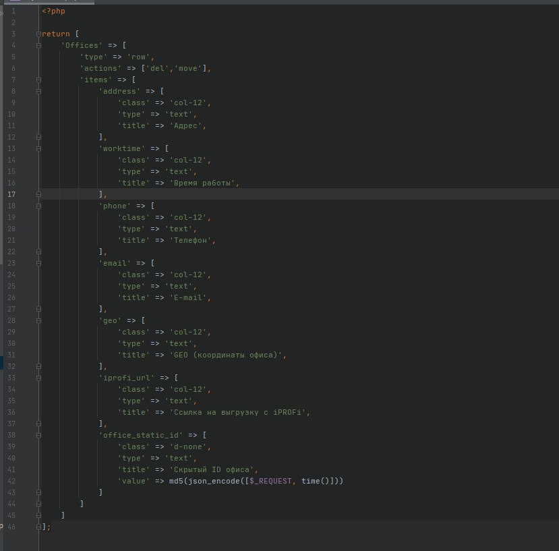Click the 'GEO (координаты офиса)' string
The width and height of the screenshot is (559, 551).
pyautogui.click(x=226, y=355)
